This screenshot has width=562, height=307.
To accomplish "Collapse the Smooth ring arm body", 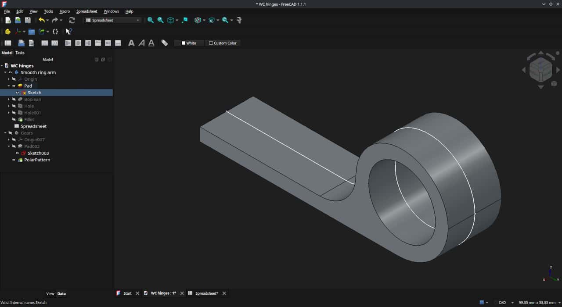I will pyautogui.click(x=5, y=72).
